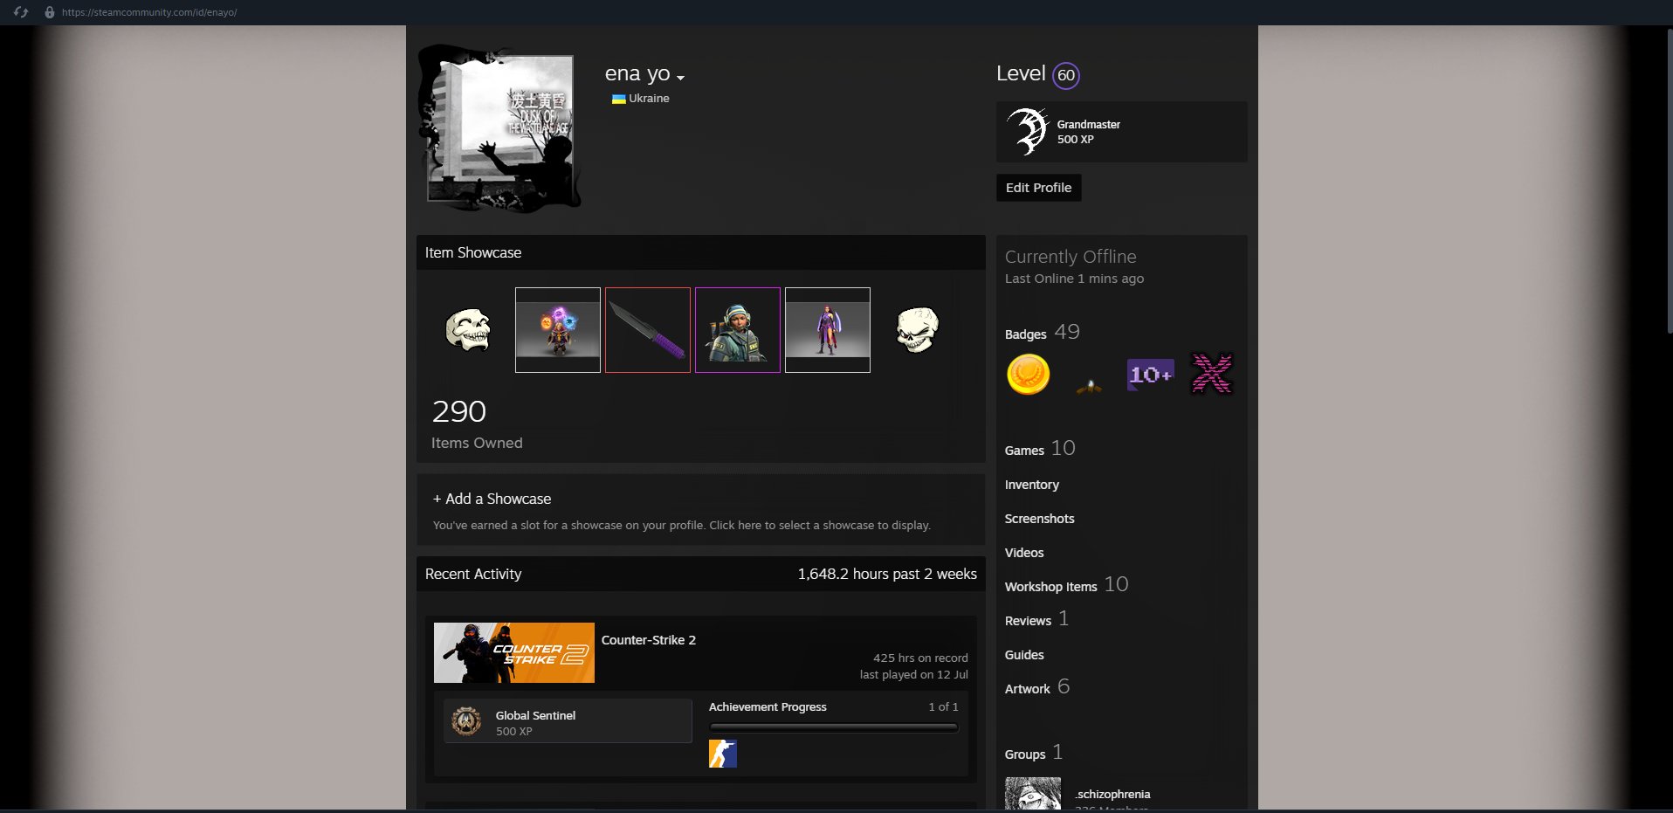Click + Add a Showcase

(x=492, y=499)
